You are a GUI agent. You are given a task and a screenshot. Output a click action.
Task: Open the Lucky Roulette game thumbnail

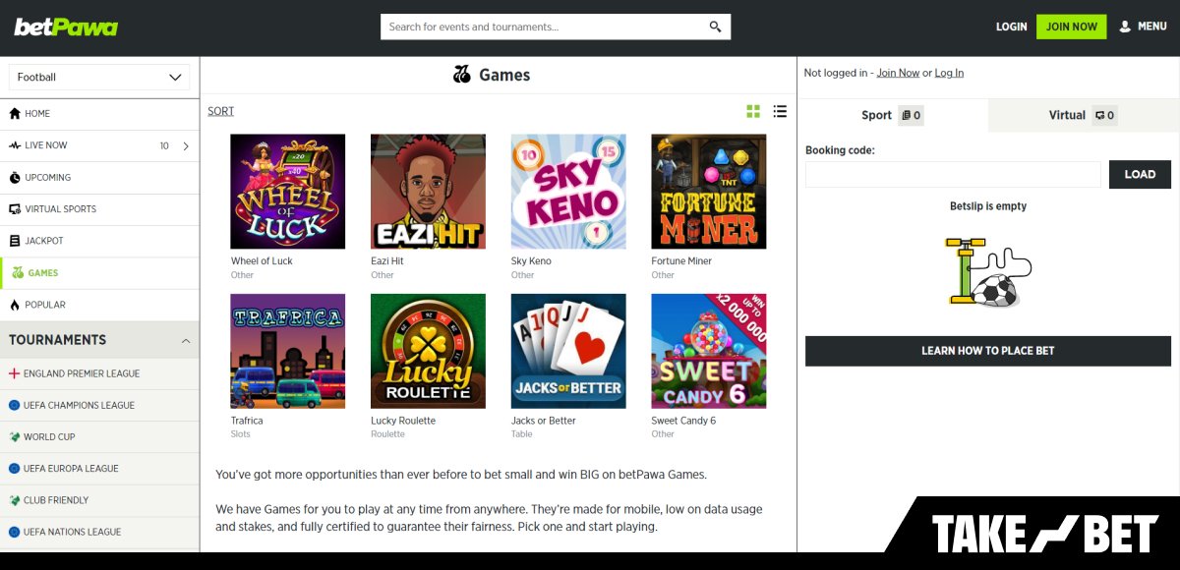428,351
